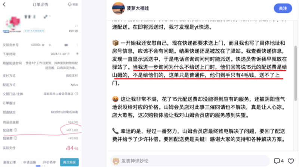299x167 pixels.
Task: Open customer service headset icon
Action: [70, 4]
